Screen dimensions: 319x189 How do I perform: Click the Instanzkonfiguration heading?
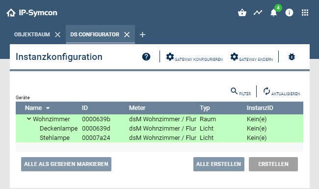point(59,57)
